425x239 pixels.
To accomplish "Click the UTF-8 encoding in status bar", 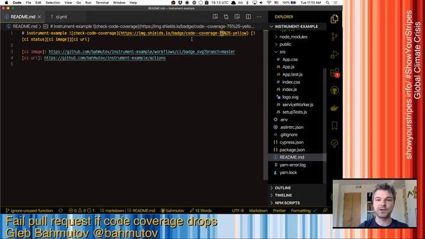I will coord(238,210).
